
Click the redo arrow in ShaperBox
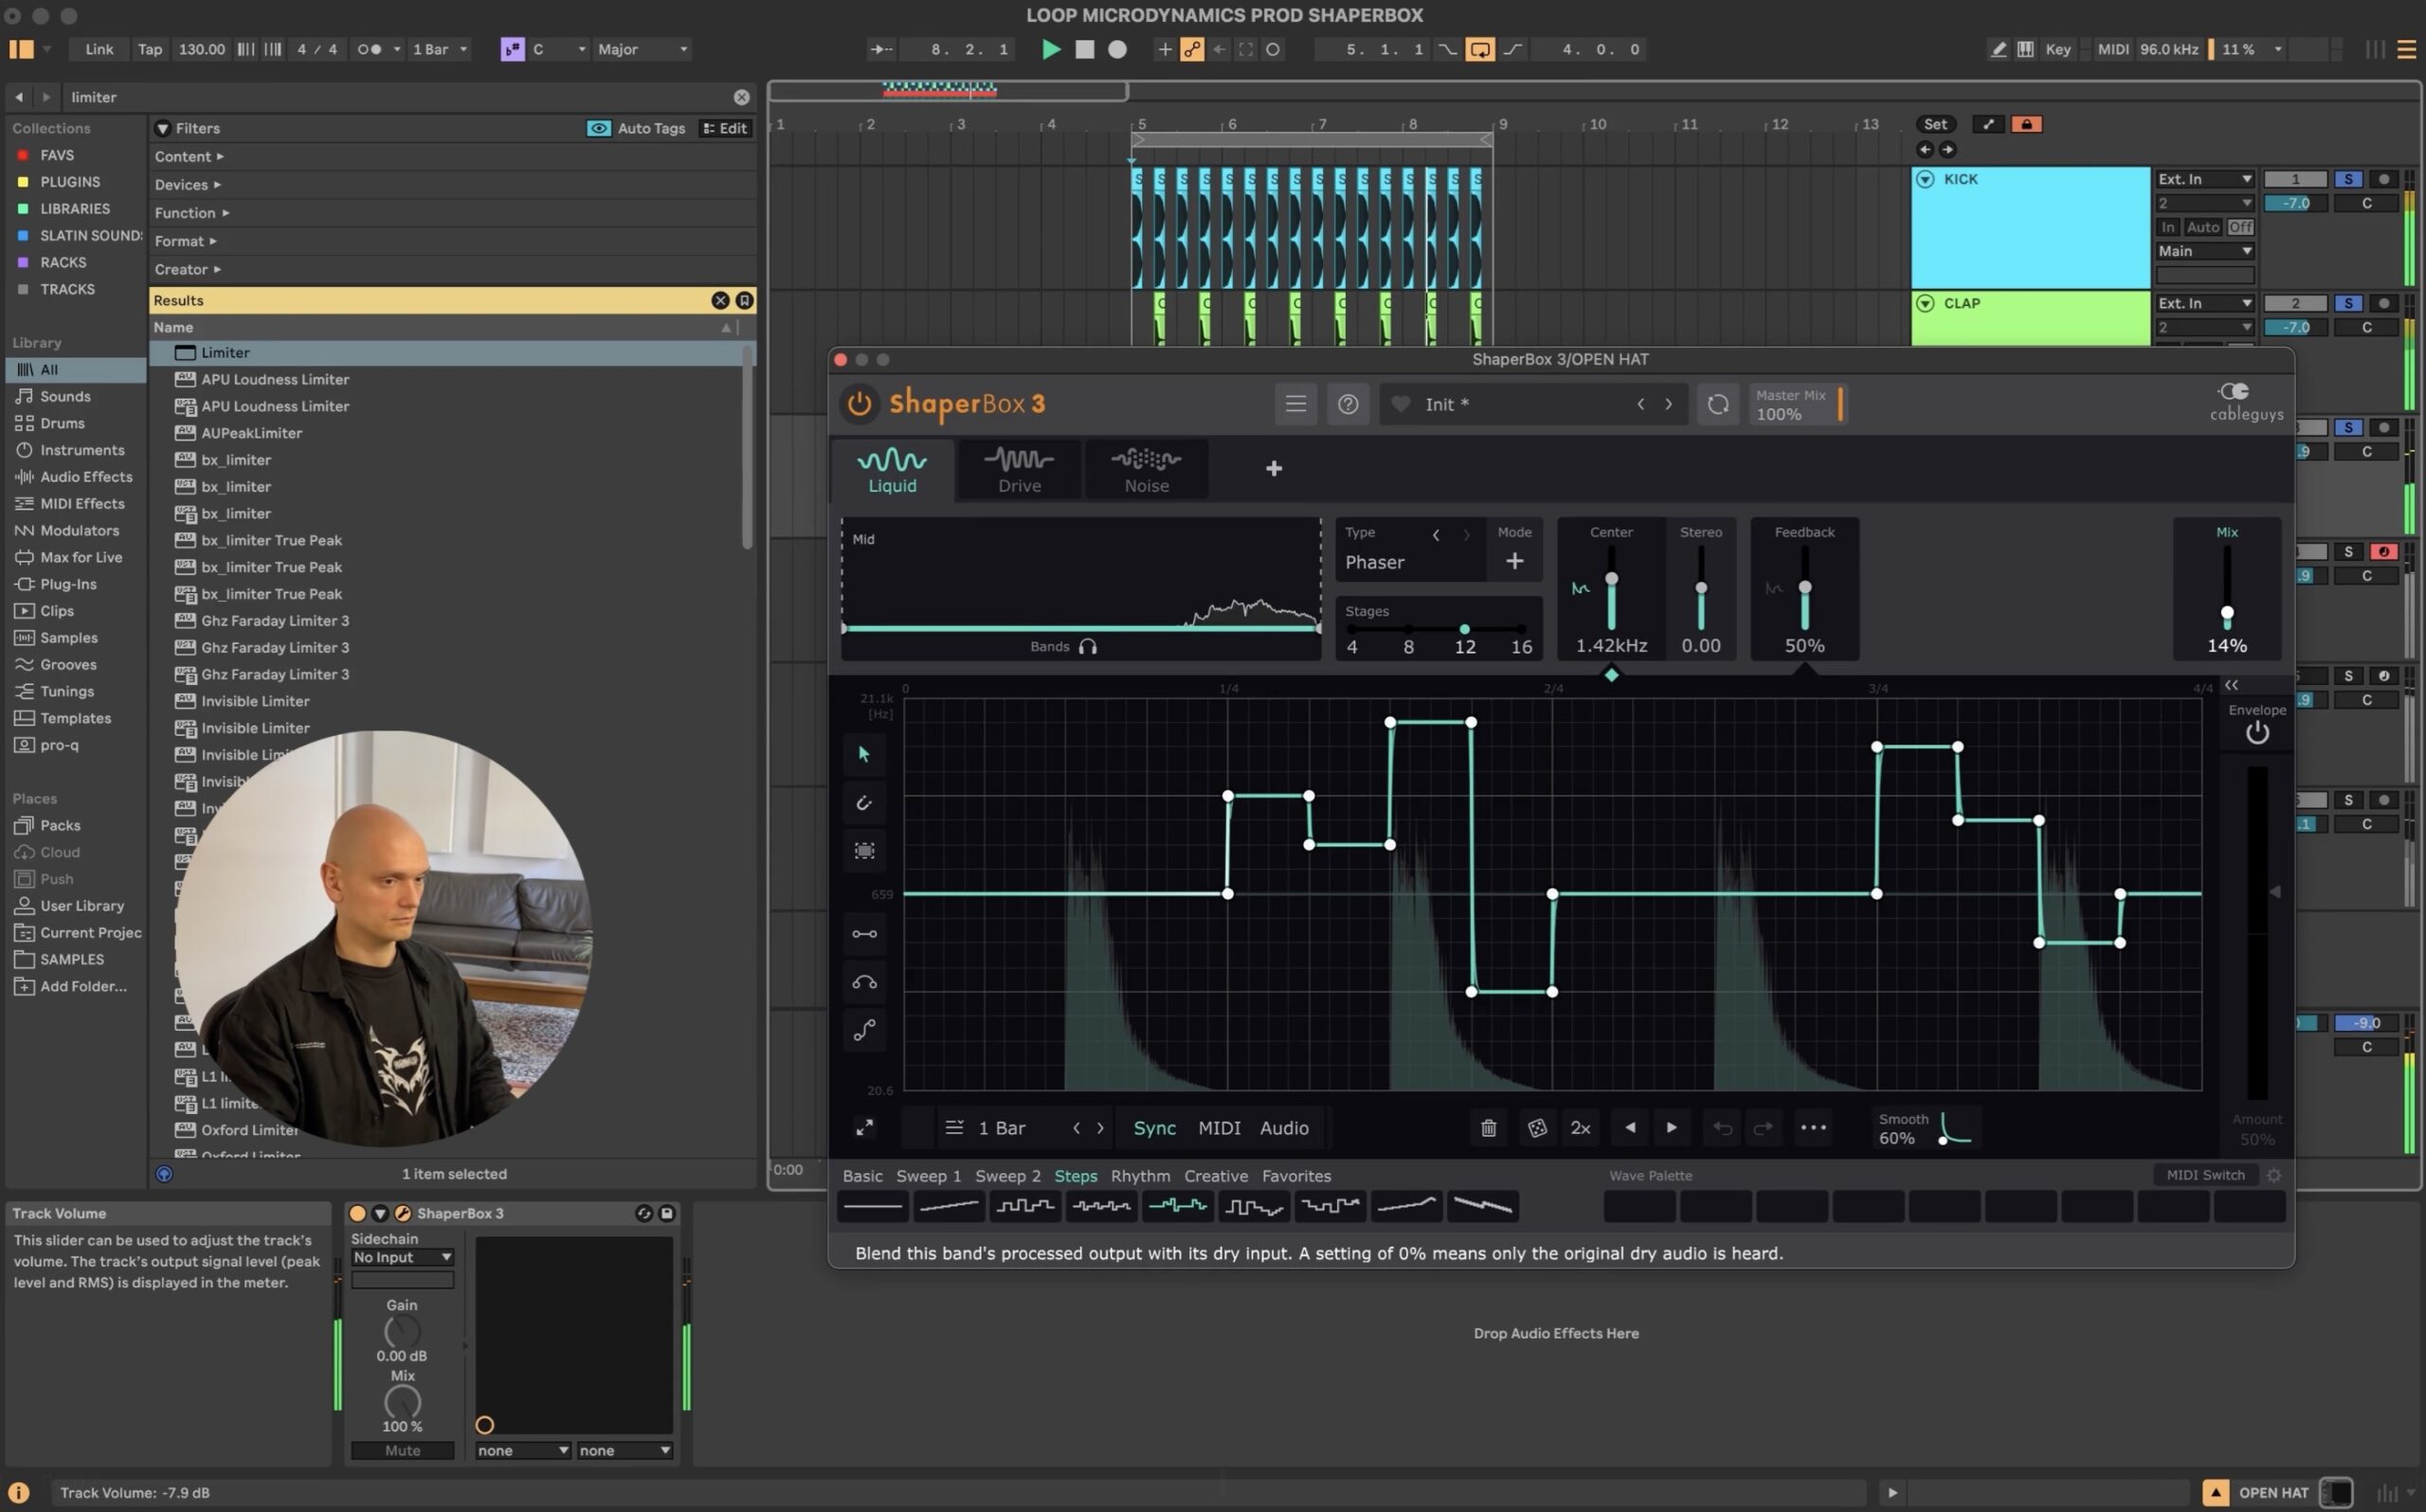coord(1763,1128)
